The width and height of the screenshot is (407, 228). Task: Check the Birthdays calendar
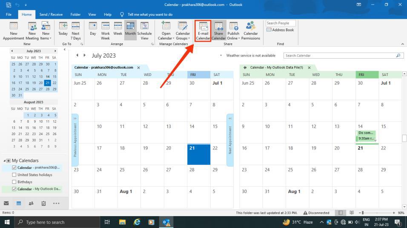pyautogui.click(x=14, y=182)
